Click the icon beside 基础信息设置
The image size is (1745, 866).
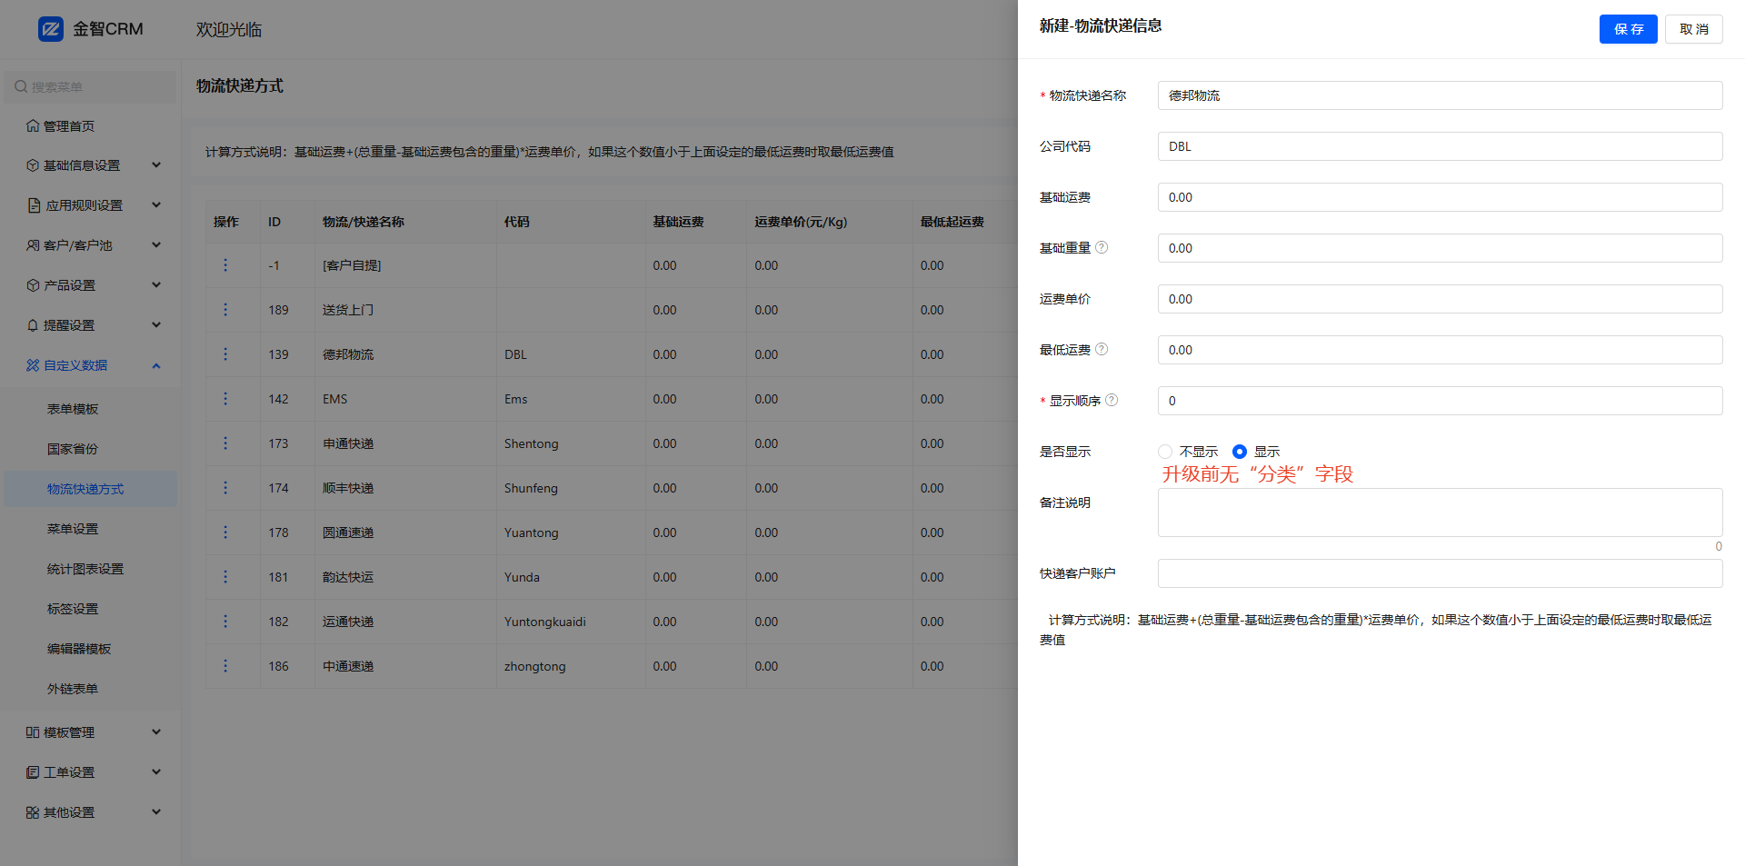coord(33,165)
